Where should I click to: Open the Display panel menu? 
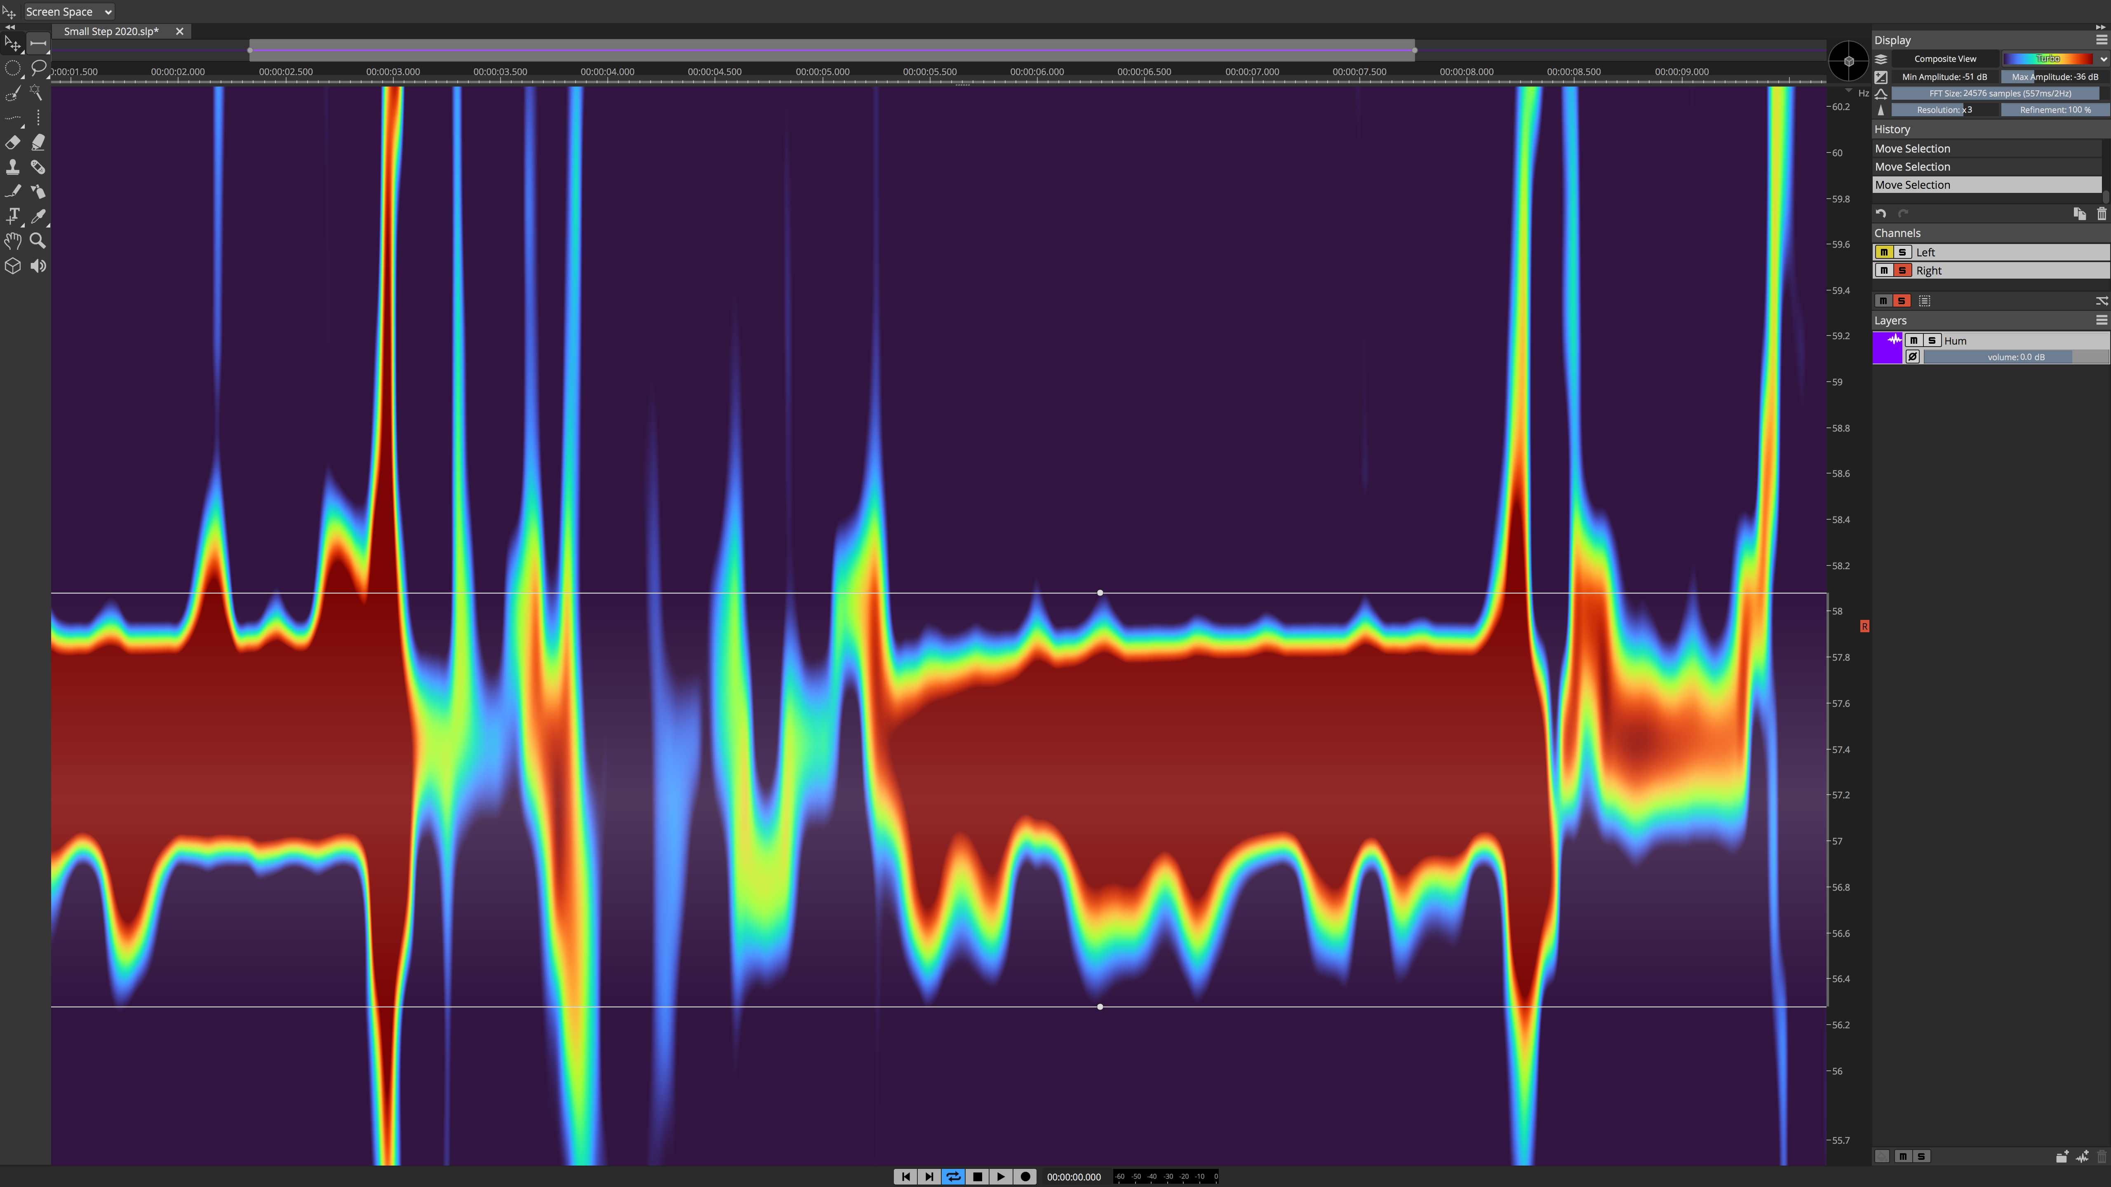point(2101,39)
